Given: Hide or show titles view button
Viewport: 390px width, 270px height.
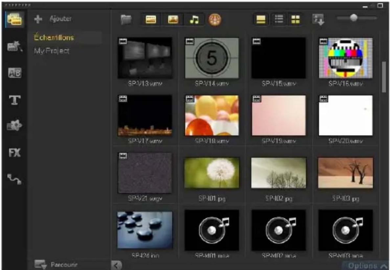Looking at the screenshot, I should point(261,19).
